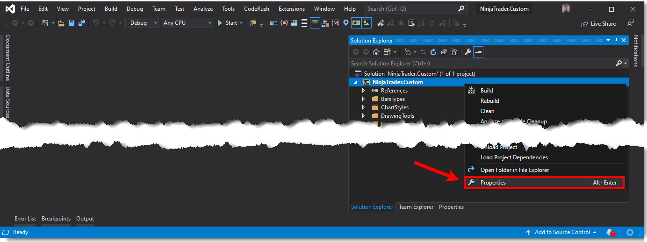
Task: Click the Solution Explorer Home icon
Action: (x=376, y=52)
